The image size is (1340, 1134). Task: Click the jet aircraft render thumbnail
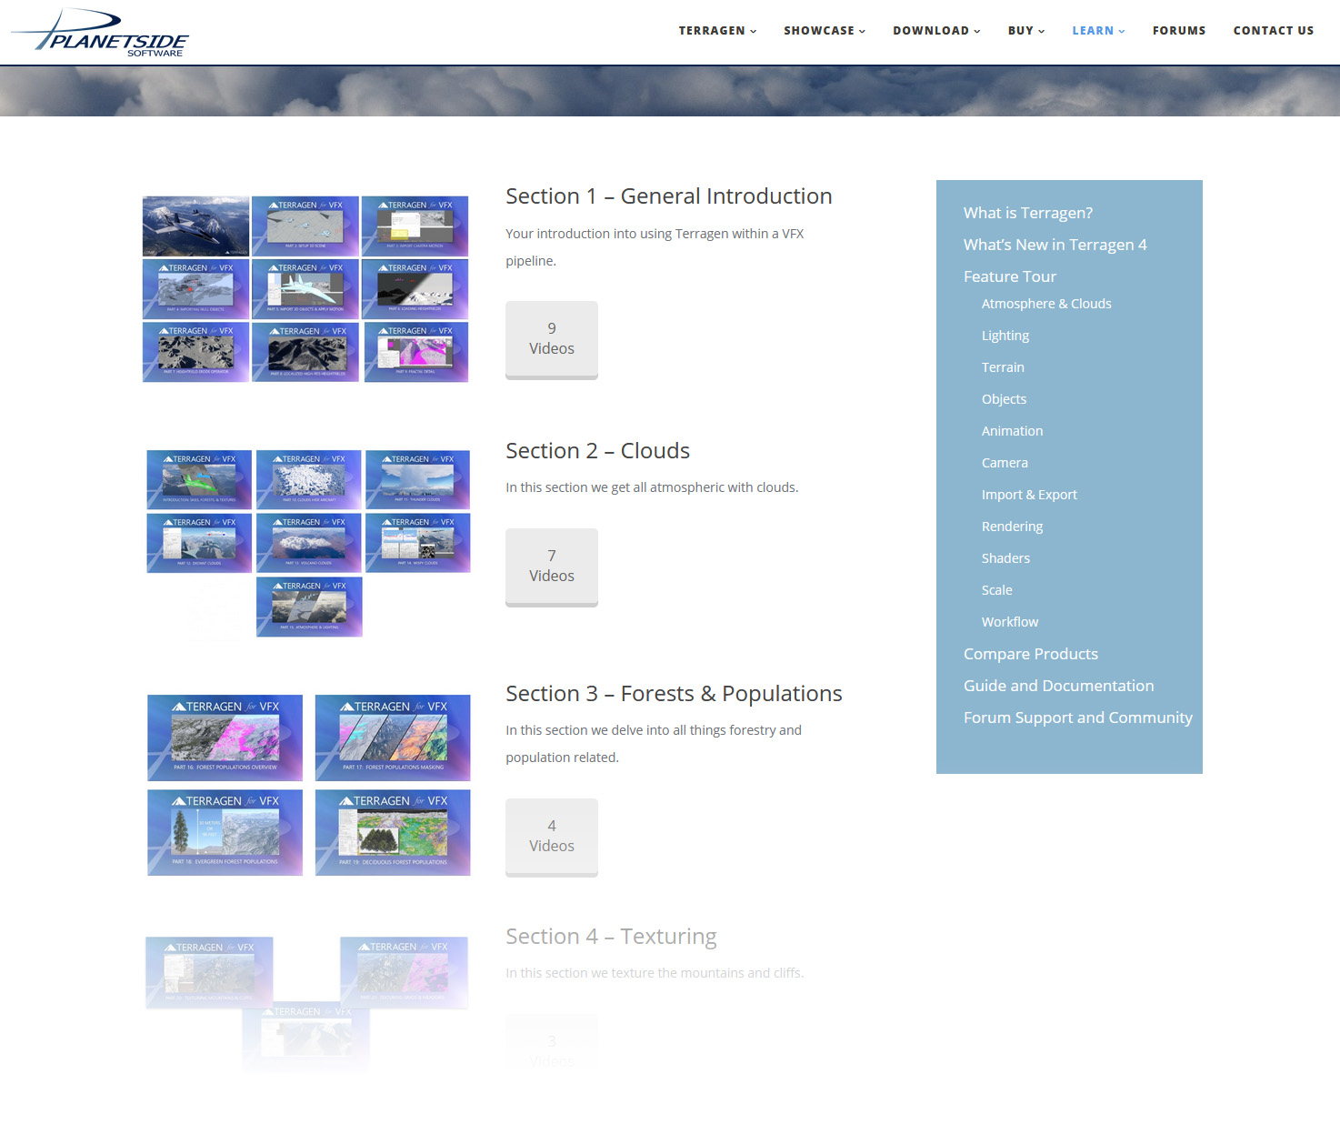[x=195, y=226]
